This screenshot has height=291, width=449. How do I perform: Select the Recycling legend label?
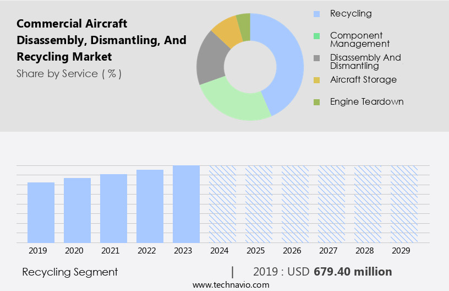(351, 13)
